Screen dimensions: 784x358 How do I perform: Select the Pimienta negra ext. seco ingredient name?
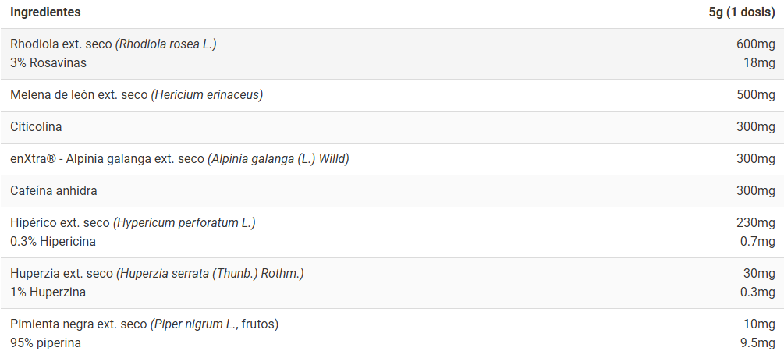click(x=144, y=324)
